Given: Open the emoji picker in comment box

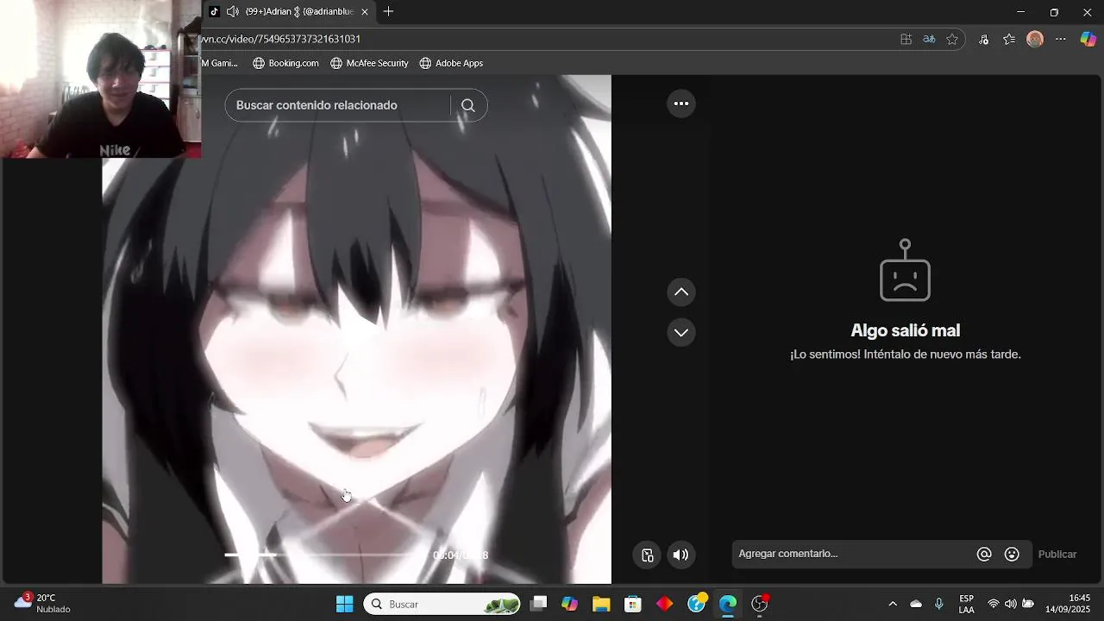Looking at the screenshot, I should click(x=1013, y=555).
